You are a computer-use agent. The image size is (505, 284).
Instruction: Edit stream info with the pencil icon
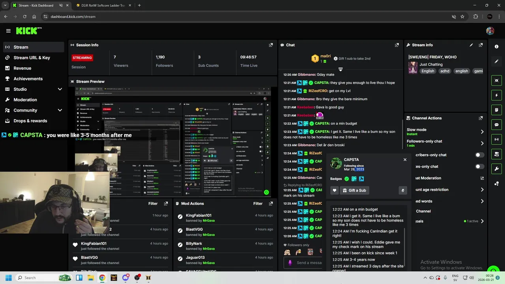(x=471, y=45)
